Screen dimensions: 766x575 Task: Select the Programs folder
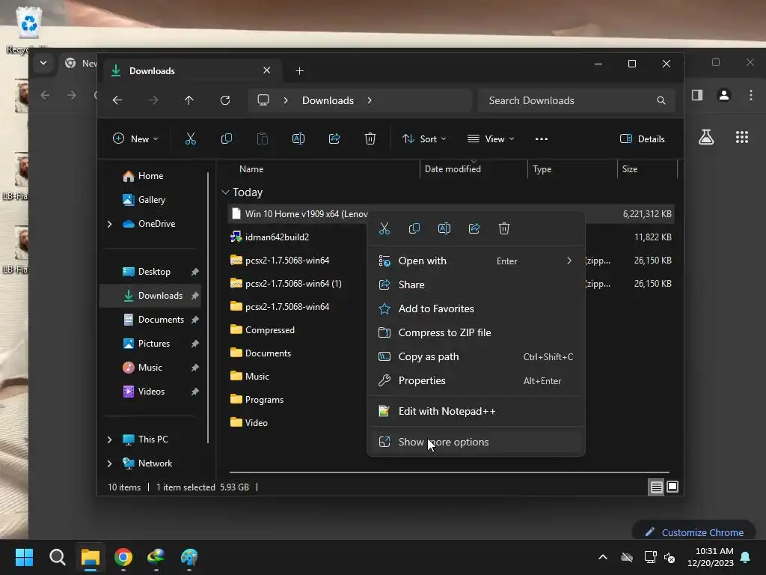264,400
